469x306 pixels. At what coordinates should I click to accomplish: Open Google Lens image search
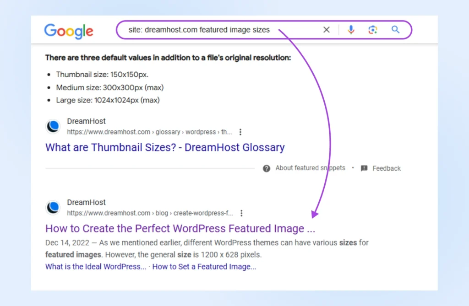(373, 30)
